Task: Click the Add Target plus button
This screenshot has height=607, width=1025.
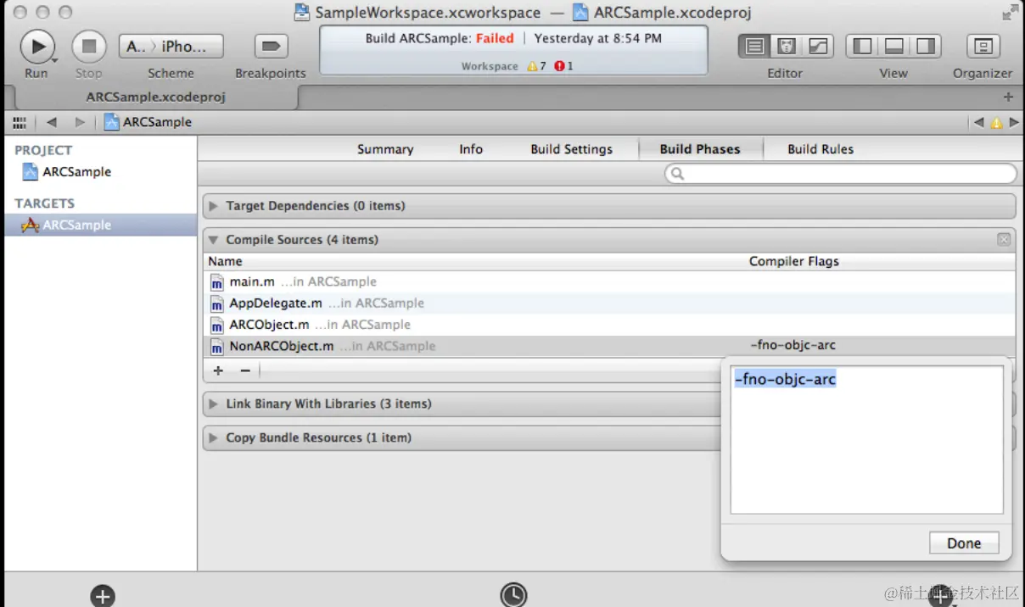Action: pos(103,596)
